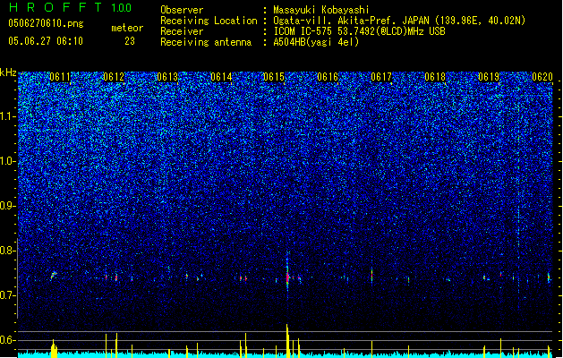Click the 0612 time marker
Screen dimensions: 563x358
pyautogui.click(x=114, y=77)
